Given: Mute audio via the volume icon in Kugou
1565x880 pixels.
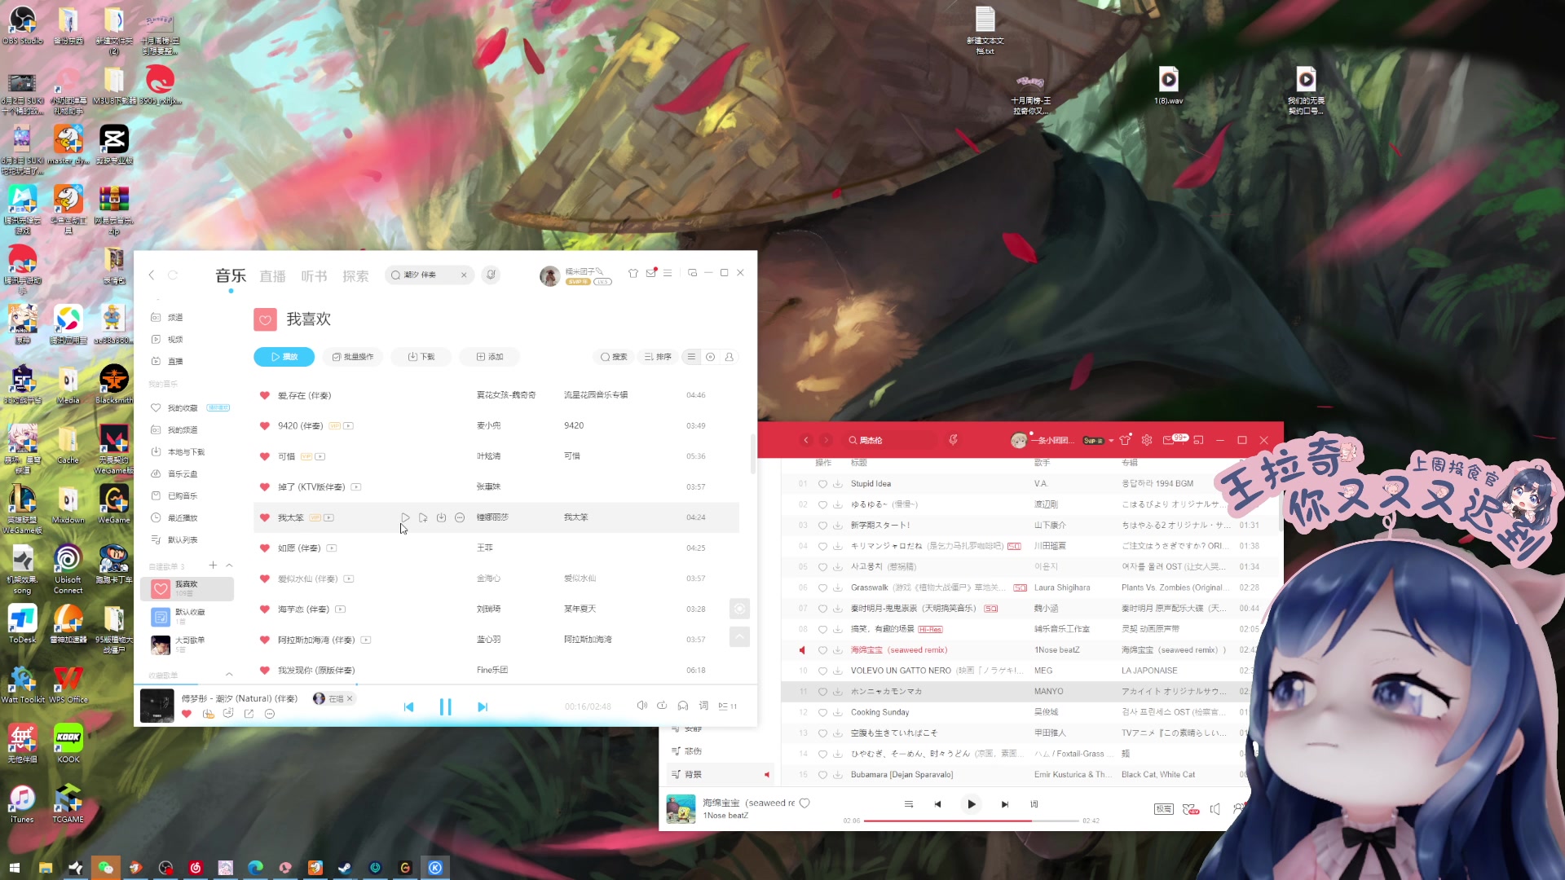Looking at the screenshot, I should coord(642,706).
